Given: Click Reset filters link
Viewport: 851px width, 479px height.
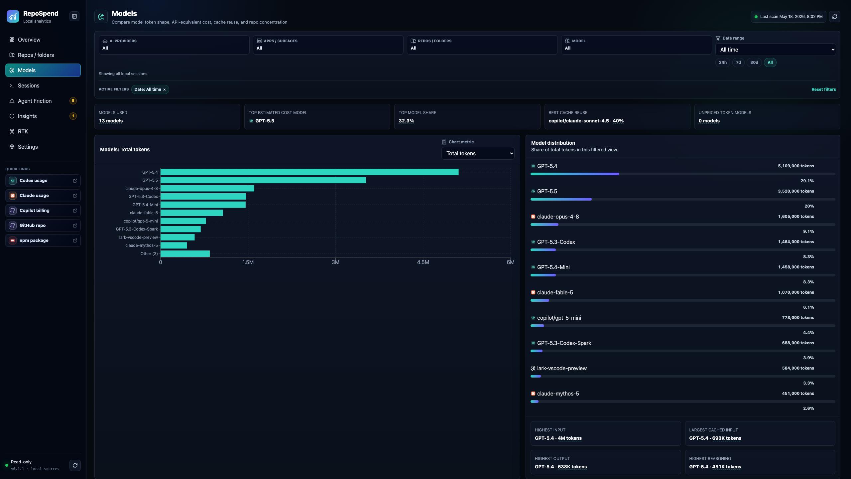Looking at the screenshot, I should [824, 89].
